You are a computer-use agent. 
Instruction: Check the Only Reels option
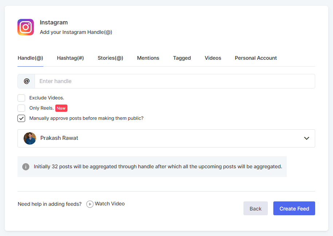pyautogui.click(x=21, y=108)
